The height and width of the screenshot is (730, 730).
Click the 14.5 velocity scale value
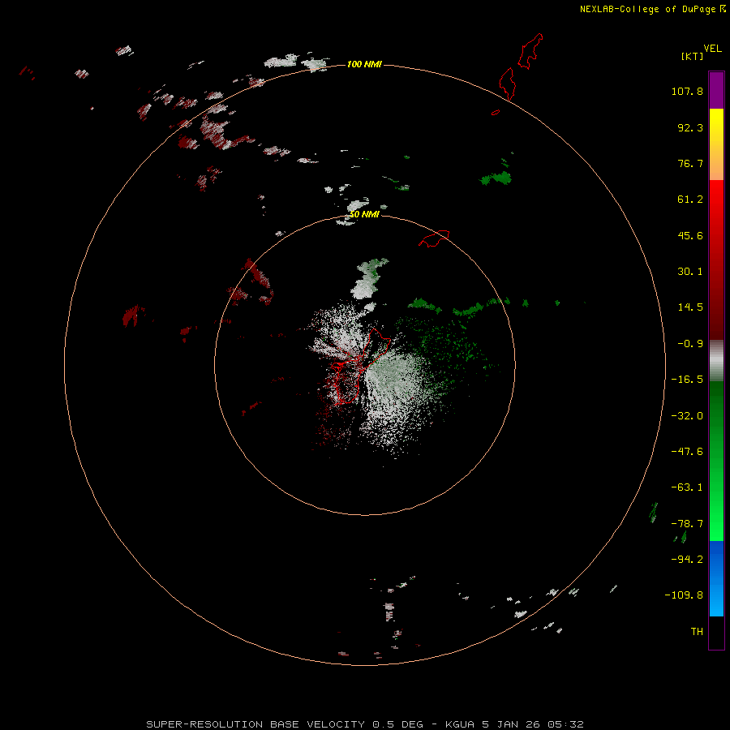(x=690, y=307)
